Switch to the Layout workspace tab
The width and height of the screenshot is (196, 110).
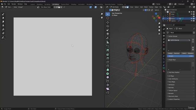[32, 4]
